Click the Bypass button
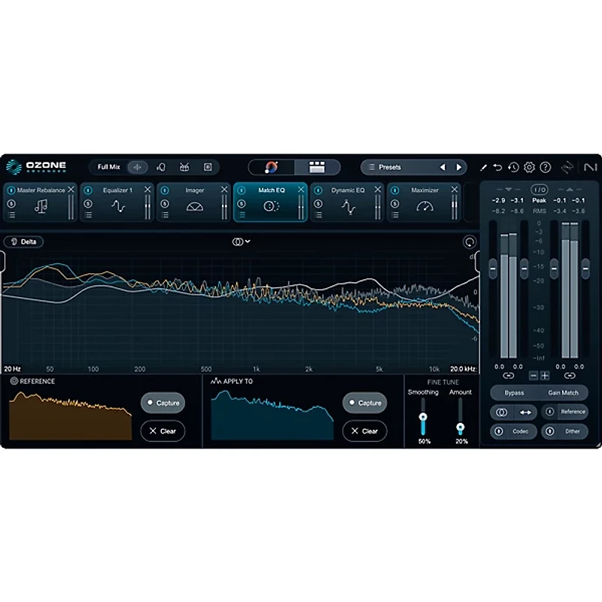This screenshot has width=602, height=602. [x=514, y=393]
